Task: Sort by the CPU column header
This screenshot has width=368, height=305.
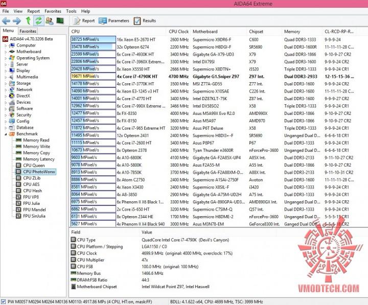Action: pyautogui.click(x=118, y=32)
